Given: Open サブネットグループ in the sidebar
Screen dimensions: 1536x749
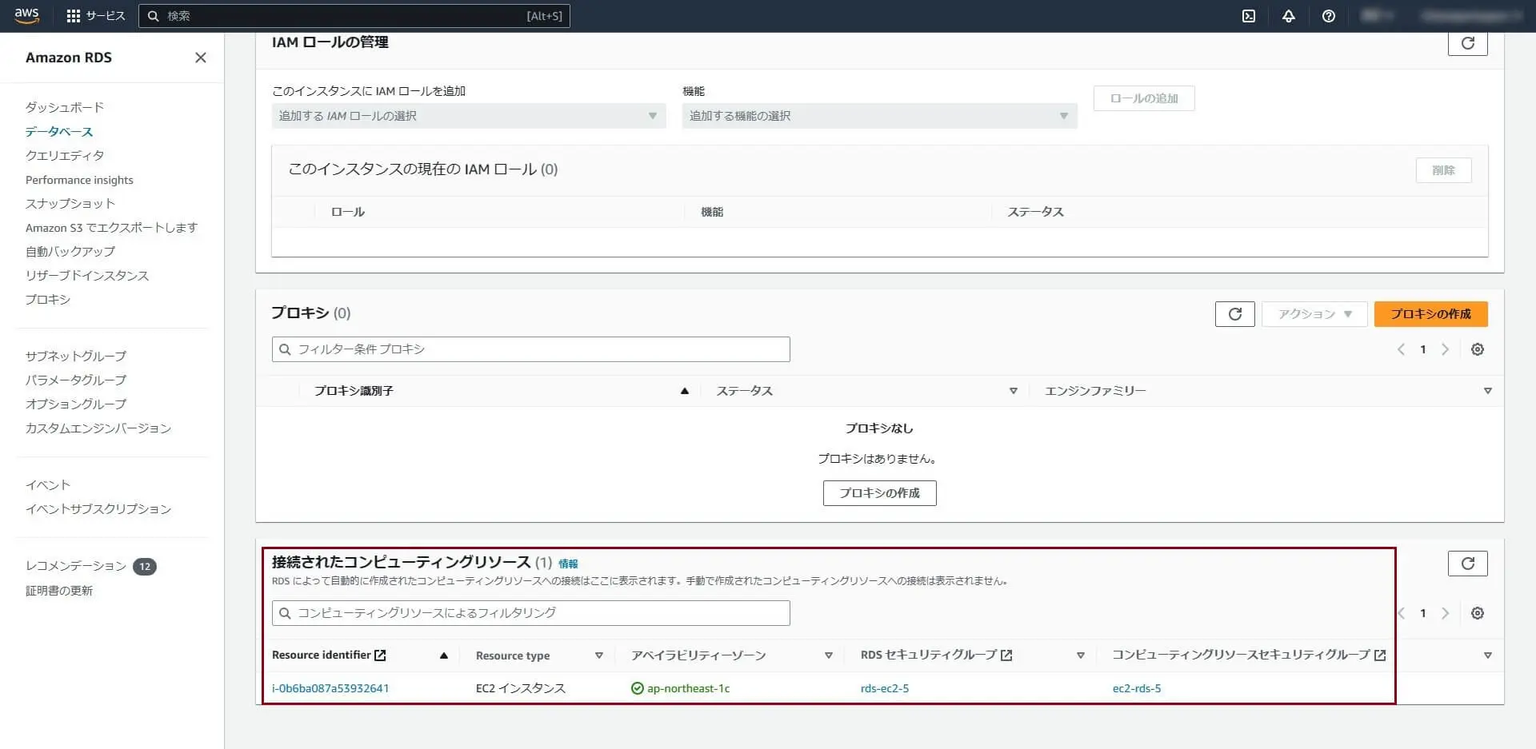Looking at the screenshot, I should [x=76, y=356].
